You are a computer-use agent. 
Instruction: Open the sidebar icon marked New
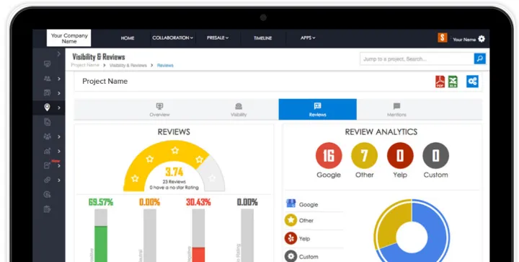(x=48, y=165)
